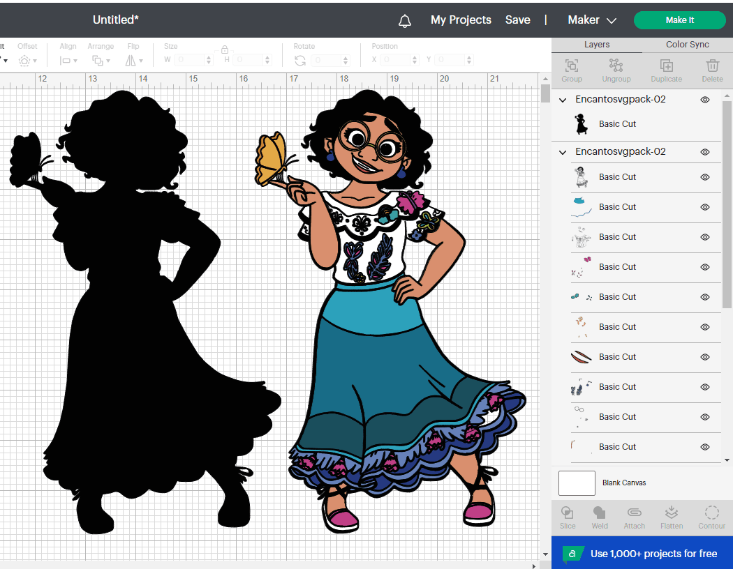Toggle the size aspect ratio lock
Viewport: 733px width, 569px height.
tap(224, 50)
